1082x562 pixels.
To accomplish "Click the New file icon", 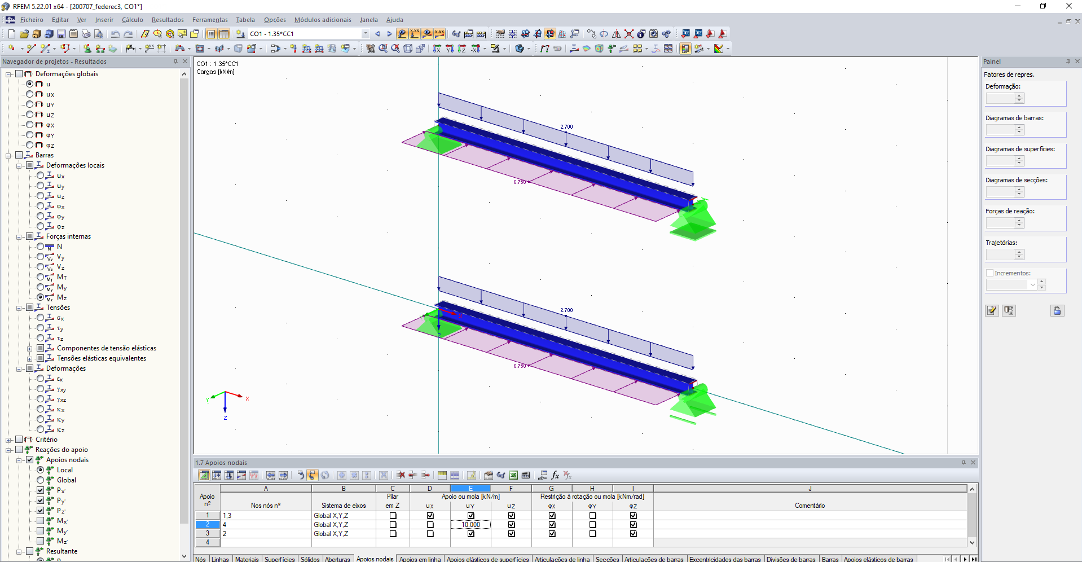I will coord(11,34).
